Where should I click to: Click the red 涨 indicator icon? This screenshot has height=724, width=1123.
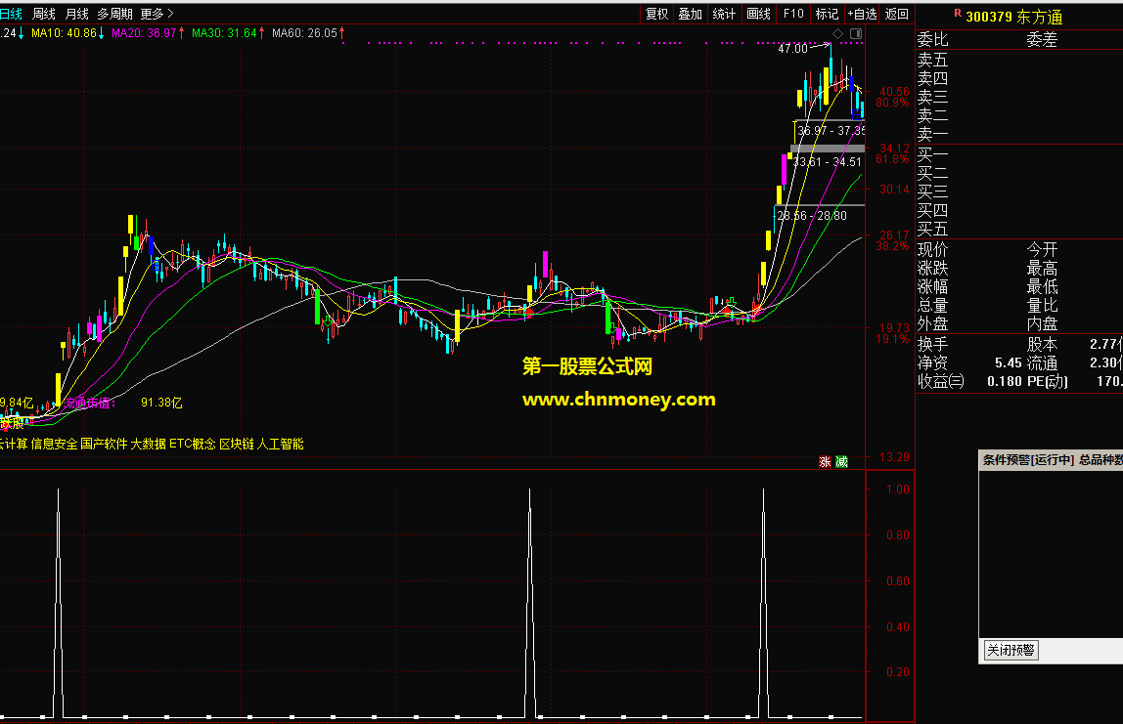tap(825, 461)
